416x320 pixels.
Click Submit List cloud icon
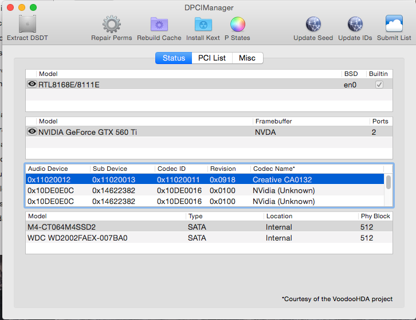click(x=394, y=25)
